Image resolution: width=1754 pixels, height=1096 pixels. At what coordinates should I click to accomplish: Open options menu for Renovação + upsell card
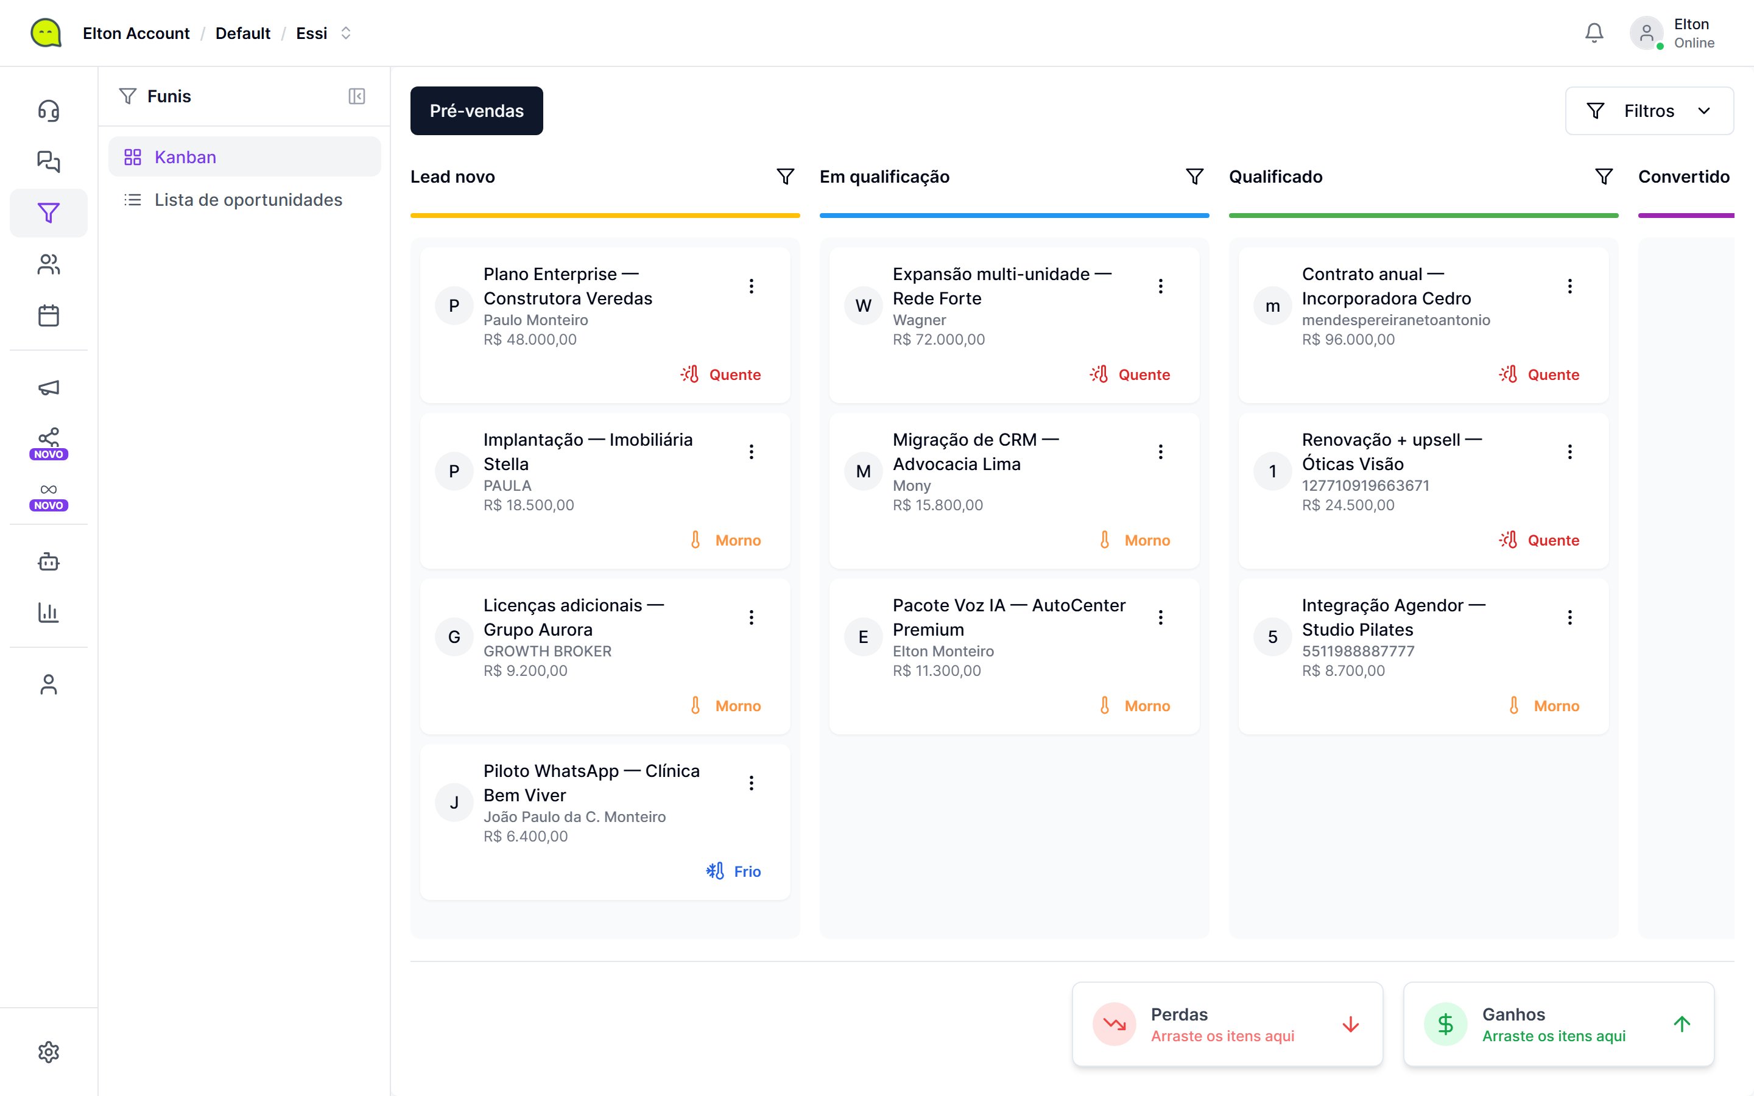[1570, 452]
